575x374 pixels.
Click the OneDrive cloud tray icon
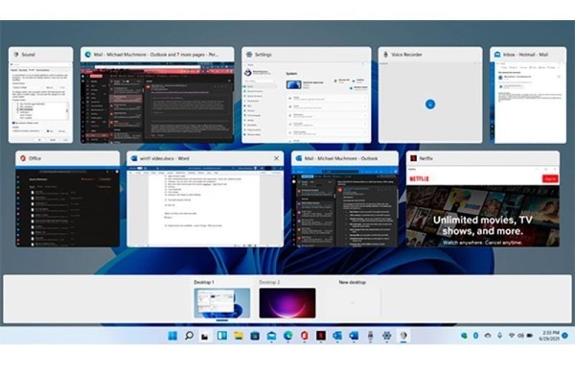pos(488,336)
